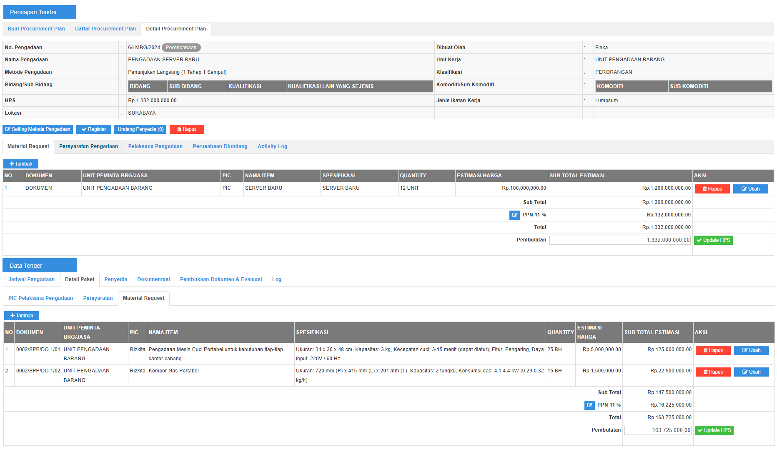
Task: Add a material request with top Tambah
Action: pos(21,164)
